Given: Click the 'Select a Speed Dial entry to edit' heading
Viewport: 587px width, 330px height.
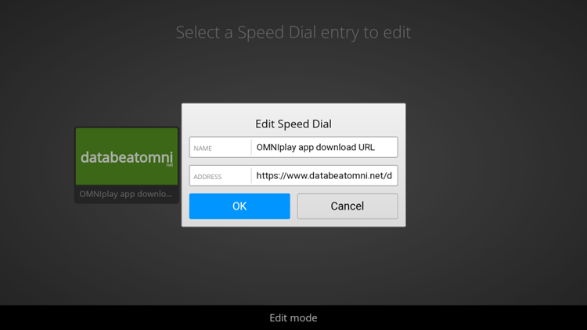Looking at the screenshot, I should (x=293, y=32).
